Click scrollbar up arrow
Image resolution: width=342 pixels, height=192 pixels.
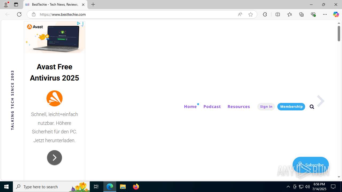pos(339,23)
